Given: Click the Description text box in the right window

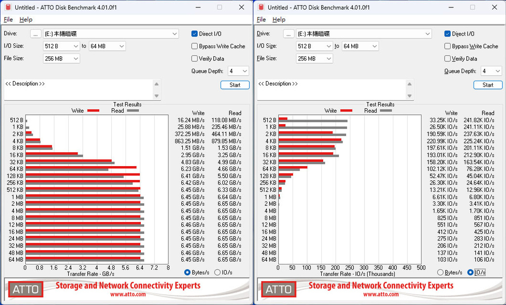Looking at the screenshot, I should tap(332, 90).
